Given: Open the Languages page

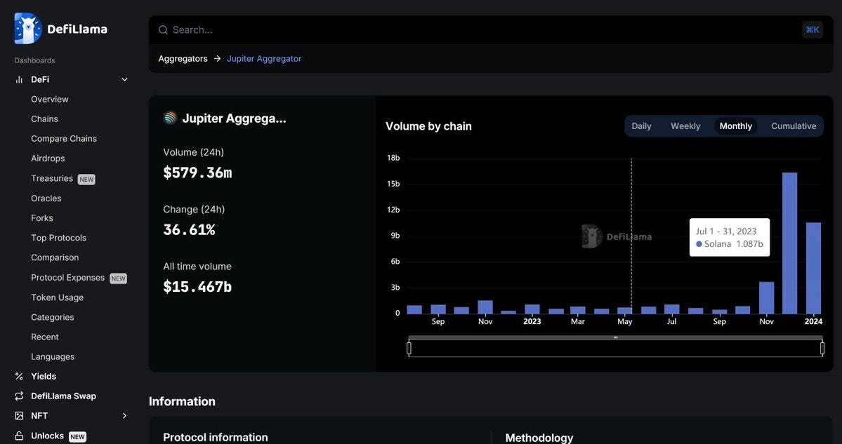Looking at the screenshot, I should click(x=53, y=357).
